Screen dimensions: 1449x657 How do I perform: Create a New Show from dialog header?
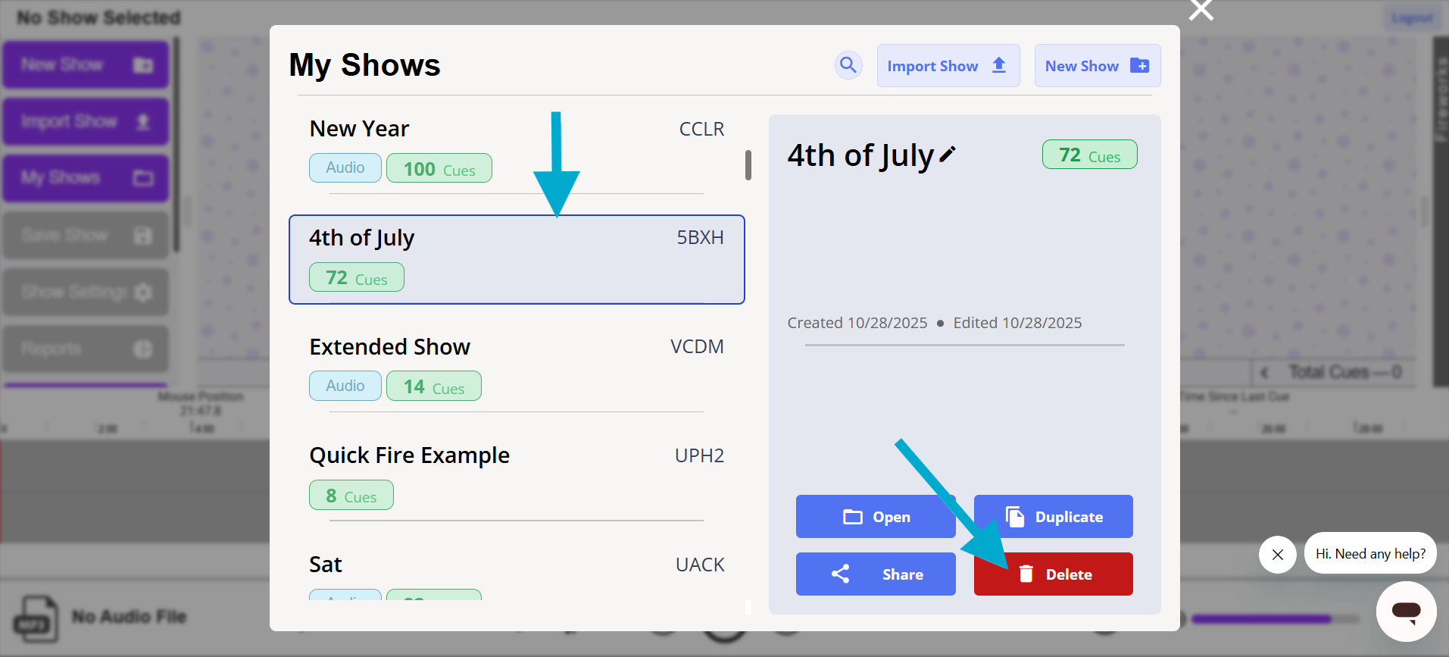tap(1097, 66)
